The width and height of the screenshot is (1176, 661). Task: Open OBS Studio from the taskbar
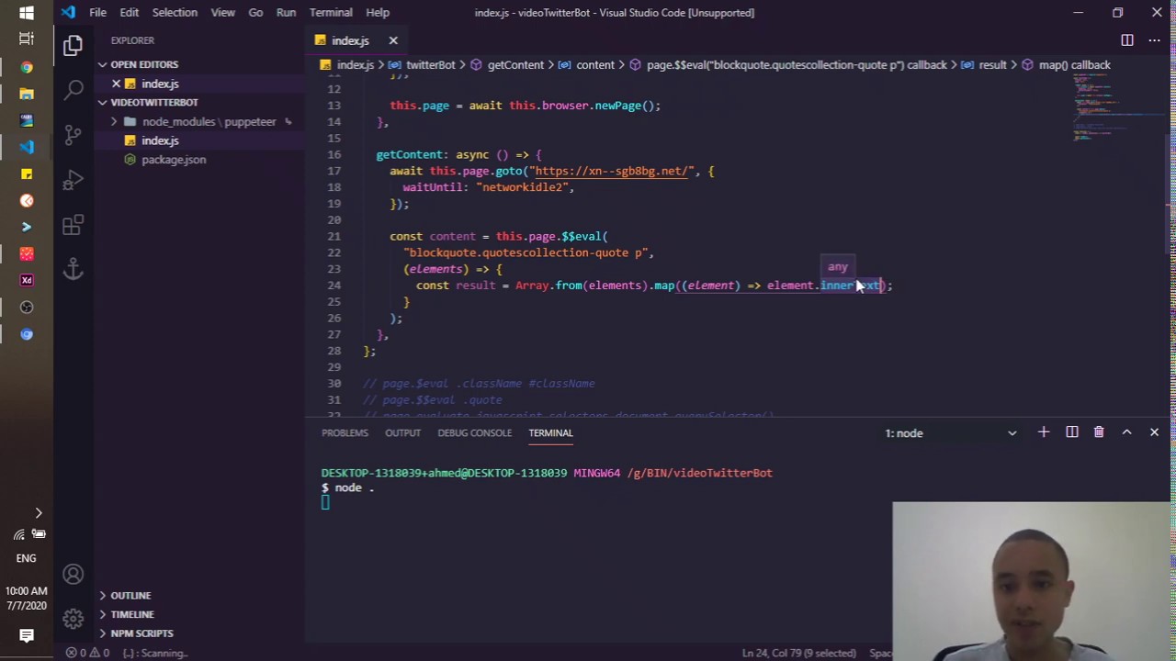click(x=27, y=308)
